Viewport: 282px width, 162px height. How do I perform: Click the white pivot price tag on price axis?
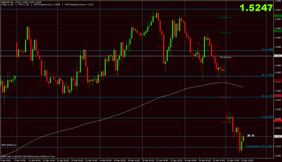pyautogui.click(x=278, y=56)
